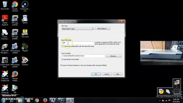
Task: Switch to the Screencast recorder taskbar button
Action: (62, 100)
